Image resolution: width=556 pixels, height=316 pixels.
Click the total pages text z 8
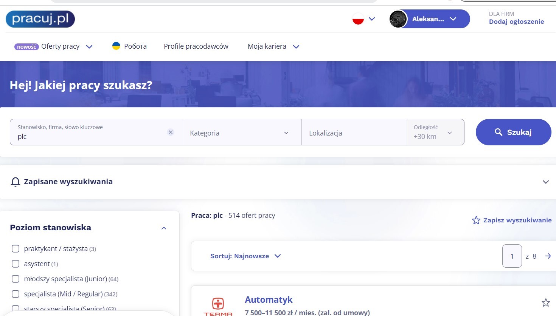(x=531, y=256)
